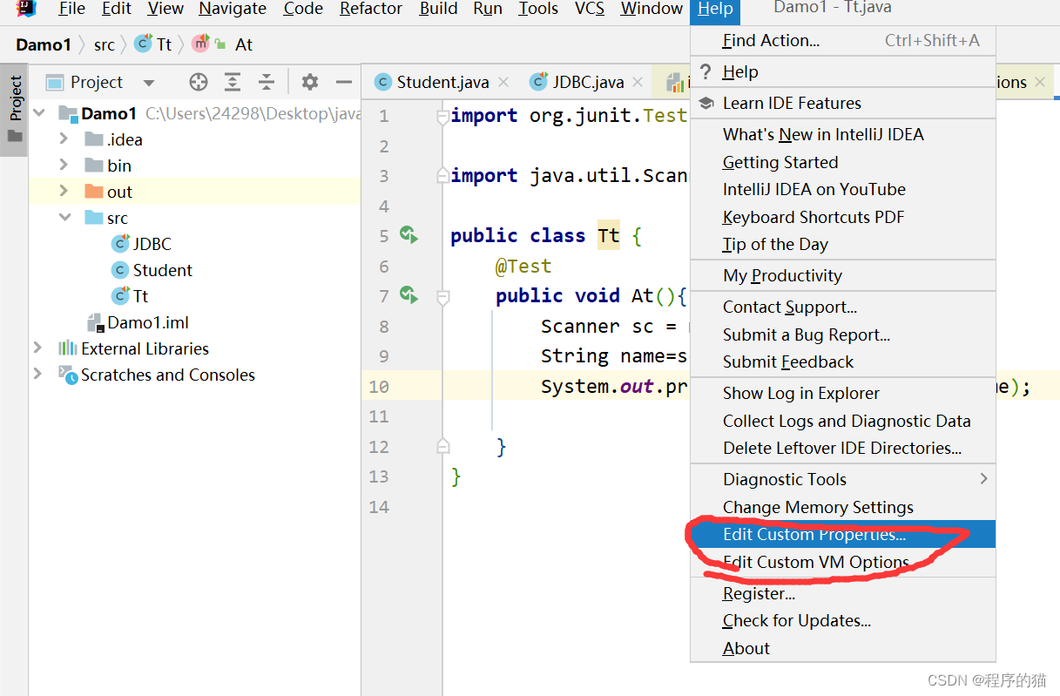Choose Help entry with question mark icon

[843, 72]
